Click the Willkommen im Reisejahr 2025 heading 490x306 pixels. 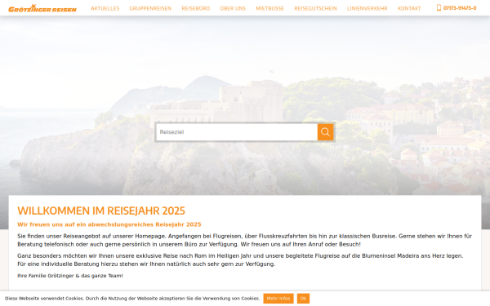[x=101, y=211]
